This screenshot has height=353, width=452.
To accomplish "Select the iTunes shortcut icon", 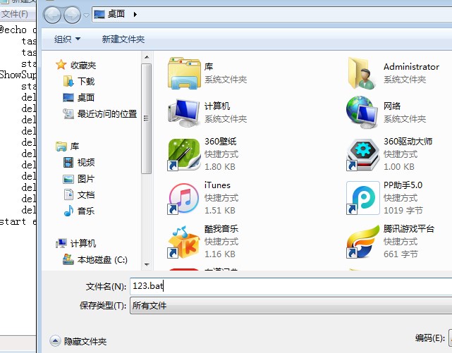I will 184,199.
